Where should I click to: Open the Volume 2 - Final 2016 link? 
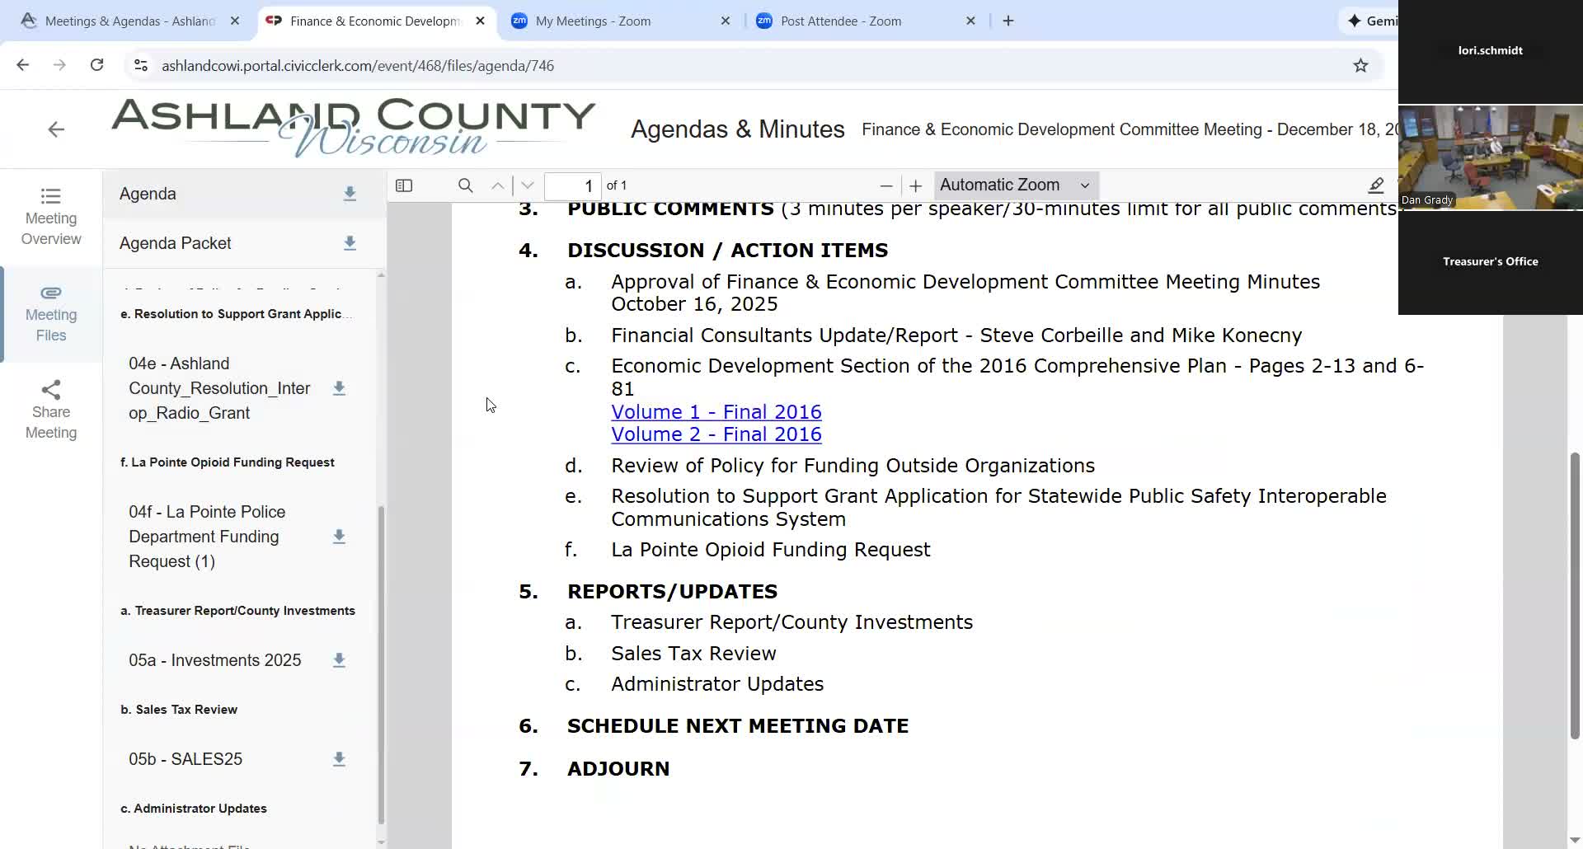(716, 434)
